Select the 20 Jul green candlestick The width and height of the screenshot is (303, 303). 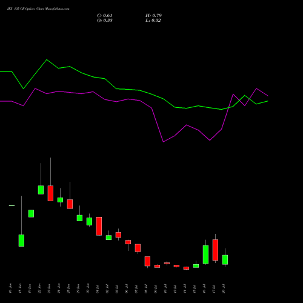click(225, 259)
